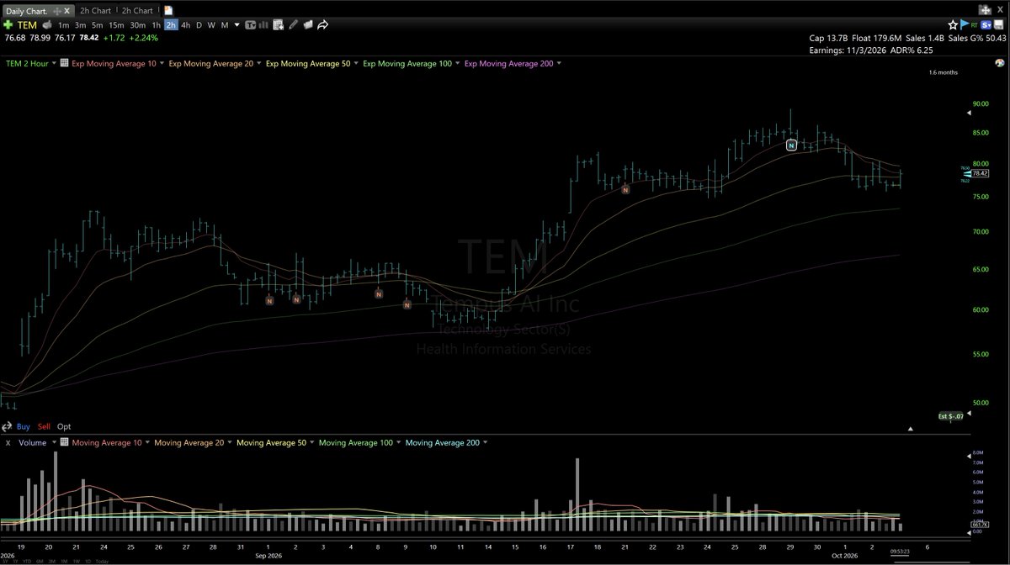Click the new tab page icon
1010x565 pixels.
(168, 11)
